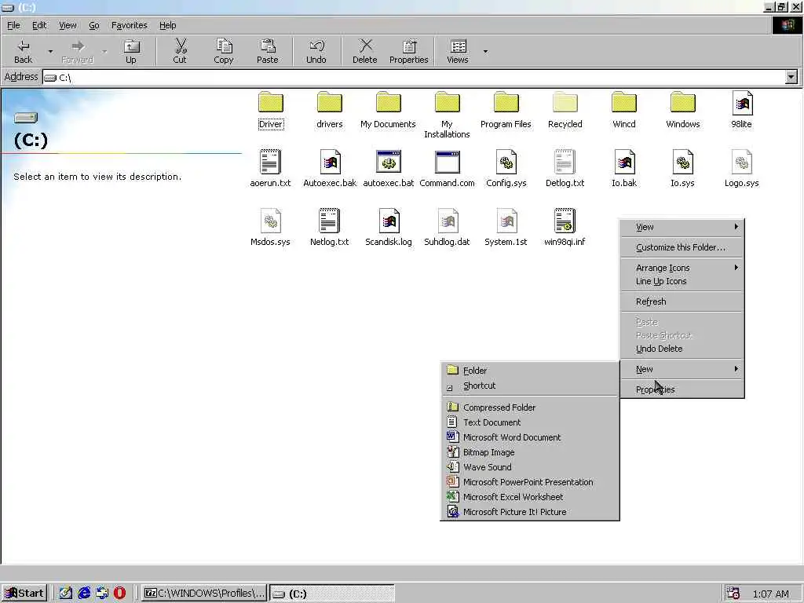
Task: Select the System.1st file
Action: (506, 228)
